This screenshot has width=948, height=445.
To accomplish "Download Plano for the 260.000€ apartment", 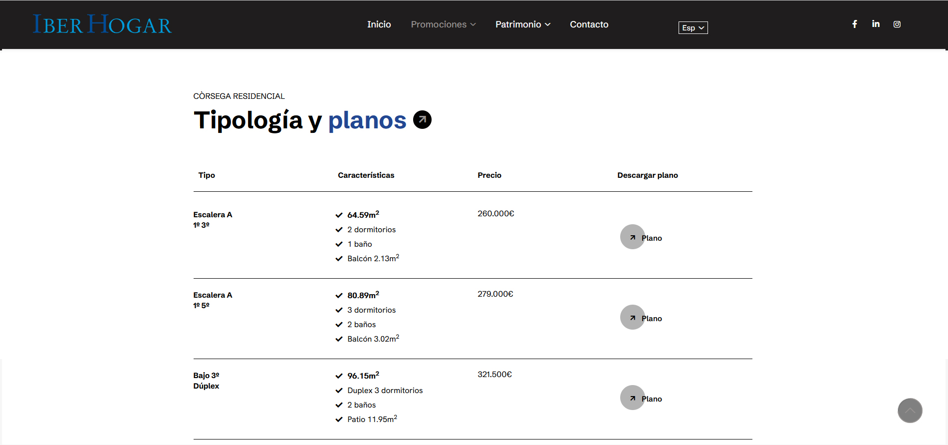I will [652, 238].
